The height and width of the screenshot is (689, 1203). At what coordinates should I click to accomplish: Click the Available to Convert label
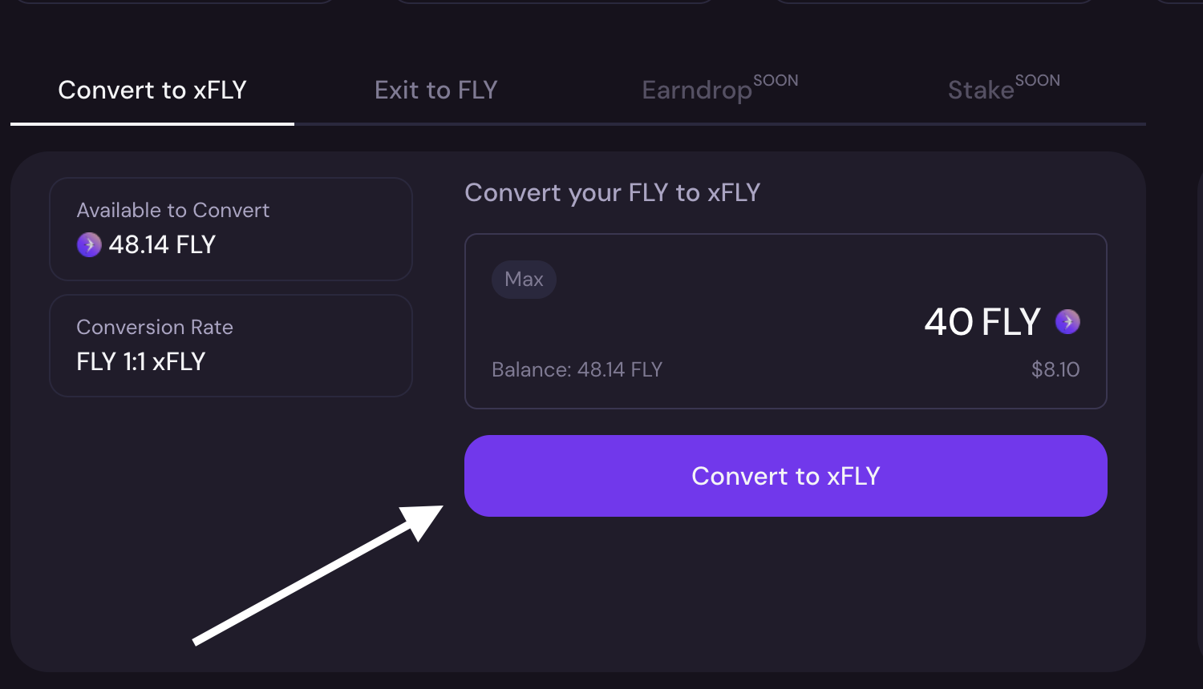coord(172,210)
